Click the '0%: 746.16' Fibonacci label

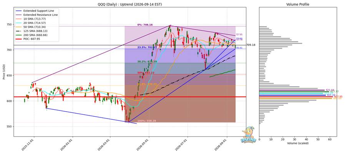145,25
